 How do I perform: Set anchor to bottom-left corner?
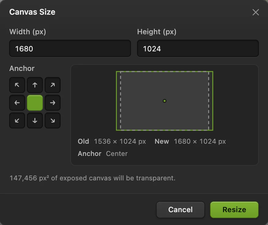pyautogui.click(x=17, y=120)
